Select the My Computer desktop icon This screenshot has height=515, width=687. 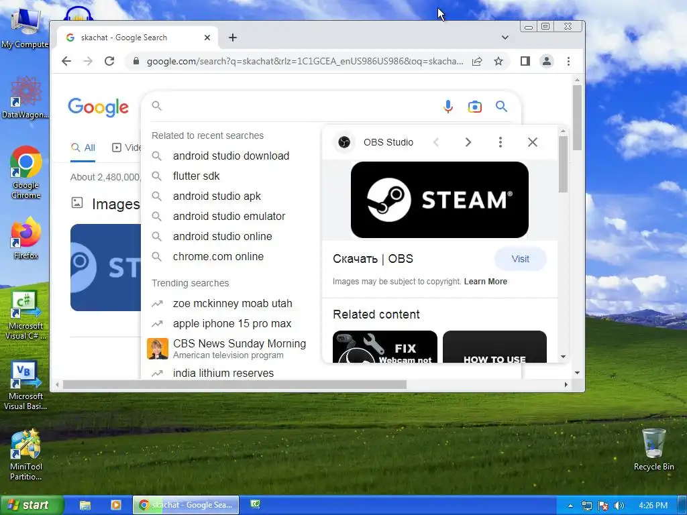coord(25,28)
